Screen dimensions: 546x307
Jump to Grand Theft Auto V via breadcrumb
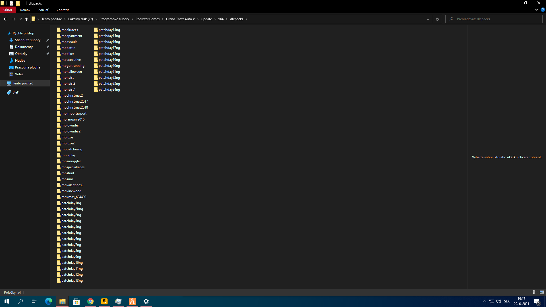pos(180,19)
